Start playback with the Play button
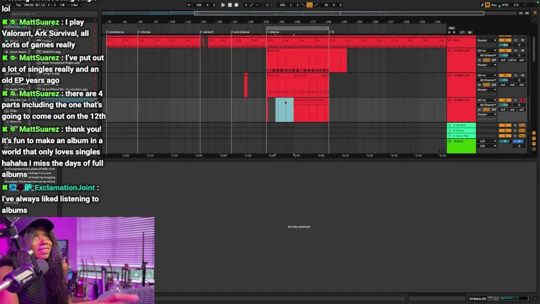 [x=223, y=5]
